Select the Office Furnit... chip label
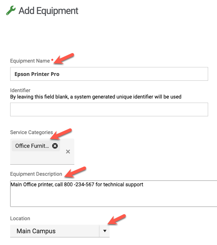This screenshot has width=217, height=245. [x=32, y=146]
